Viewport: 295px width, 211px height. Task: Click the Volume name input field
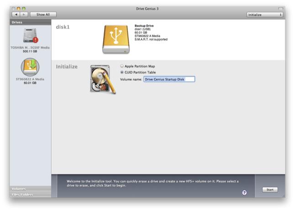169,79
